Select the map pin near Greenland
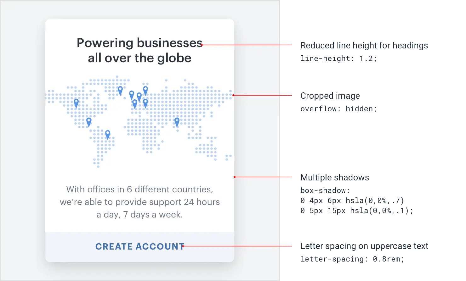 click(x=120, y=90)
